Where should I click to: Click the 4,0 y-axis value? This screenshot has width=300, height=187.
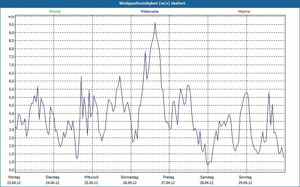[12, 114]
